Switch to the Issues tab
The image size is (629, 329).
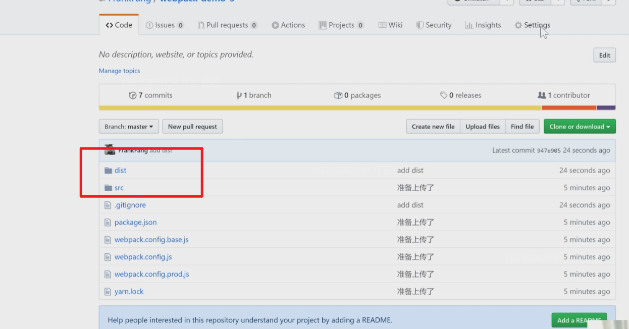[x=165, y=25]
